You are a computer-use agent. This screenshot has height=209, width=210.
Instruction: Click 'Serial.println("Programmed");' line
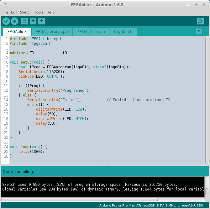(x=59, y=91)
